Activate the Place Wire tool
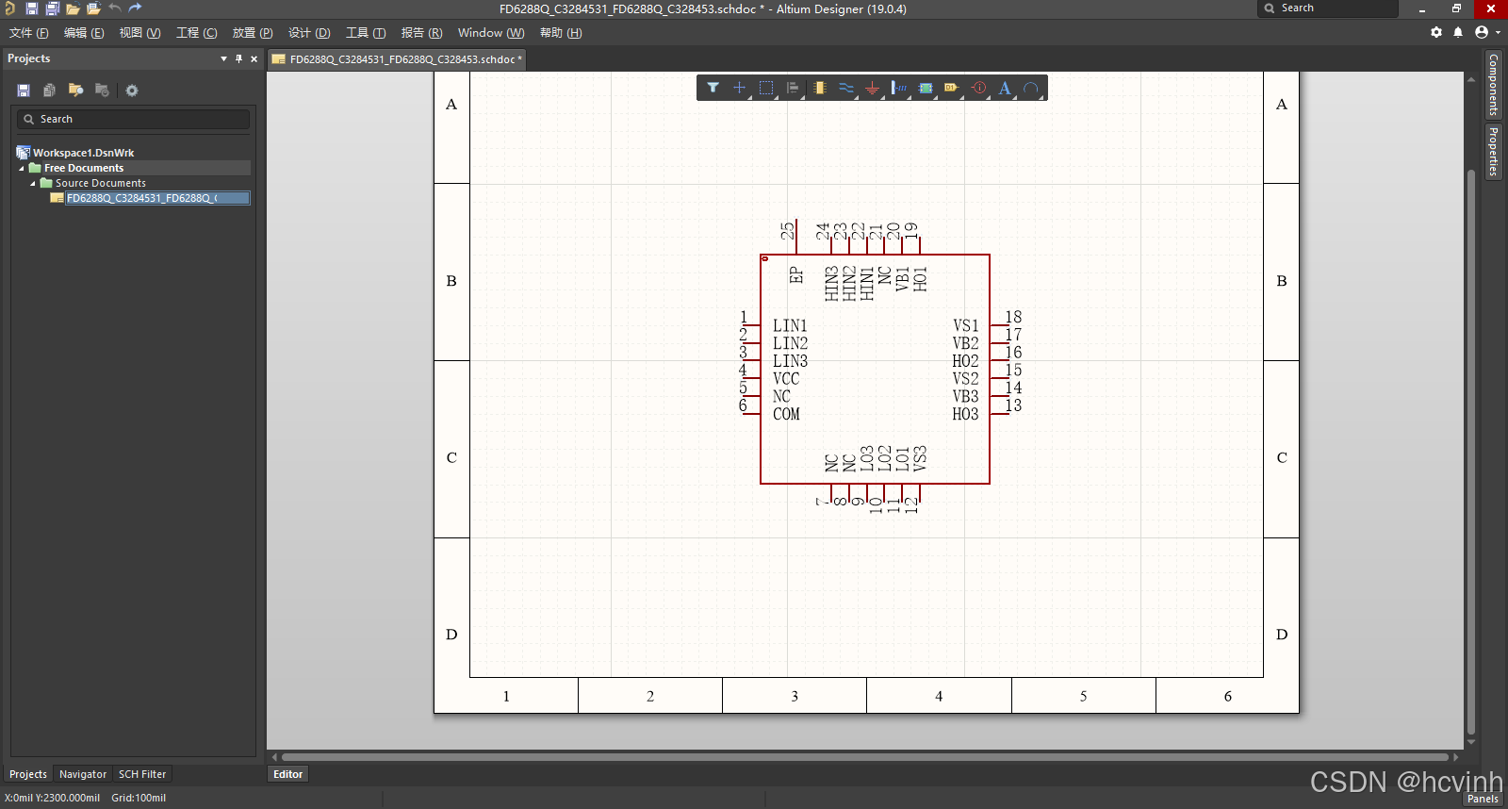The width and height of the screenshot is (1508, 809). click(x=846, y=88)
